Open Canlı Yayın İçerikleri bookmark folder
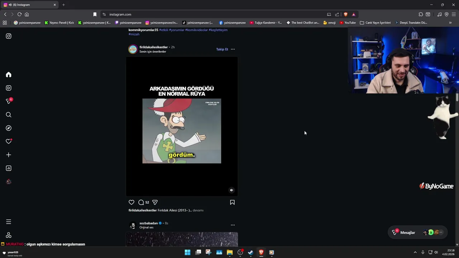 (x=375, y=23)
